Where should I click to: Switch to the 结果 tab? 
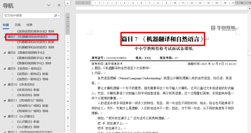pyautogui.click(x=29, y=25)
